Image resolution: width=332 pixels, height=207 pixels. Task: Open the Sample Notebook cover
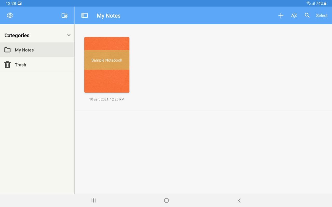[x=107, y=65]
